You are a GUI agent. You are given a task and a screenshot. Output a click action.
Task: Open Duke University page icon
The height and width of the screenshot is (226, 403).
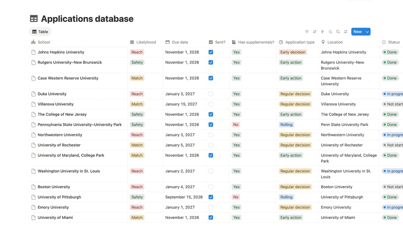tap(33, 94)
